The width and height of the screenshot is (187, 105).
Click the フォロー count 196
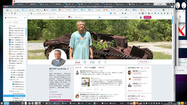click(85, 62)
